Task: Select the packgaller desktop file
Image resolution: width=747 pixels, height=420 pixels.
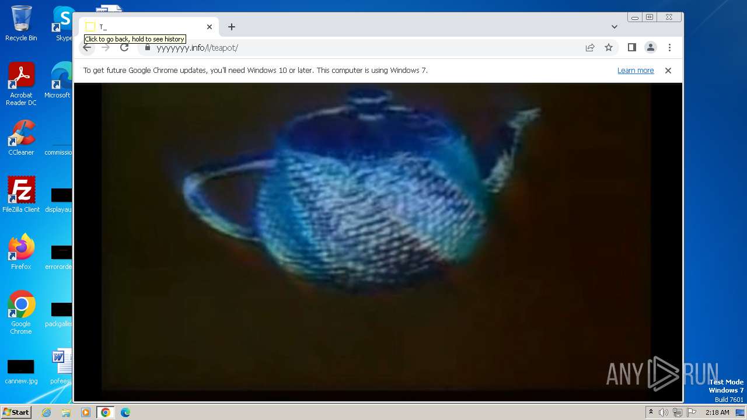Action: click(59, 315)
